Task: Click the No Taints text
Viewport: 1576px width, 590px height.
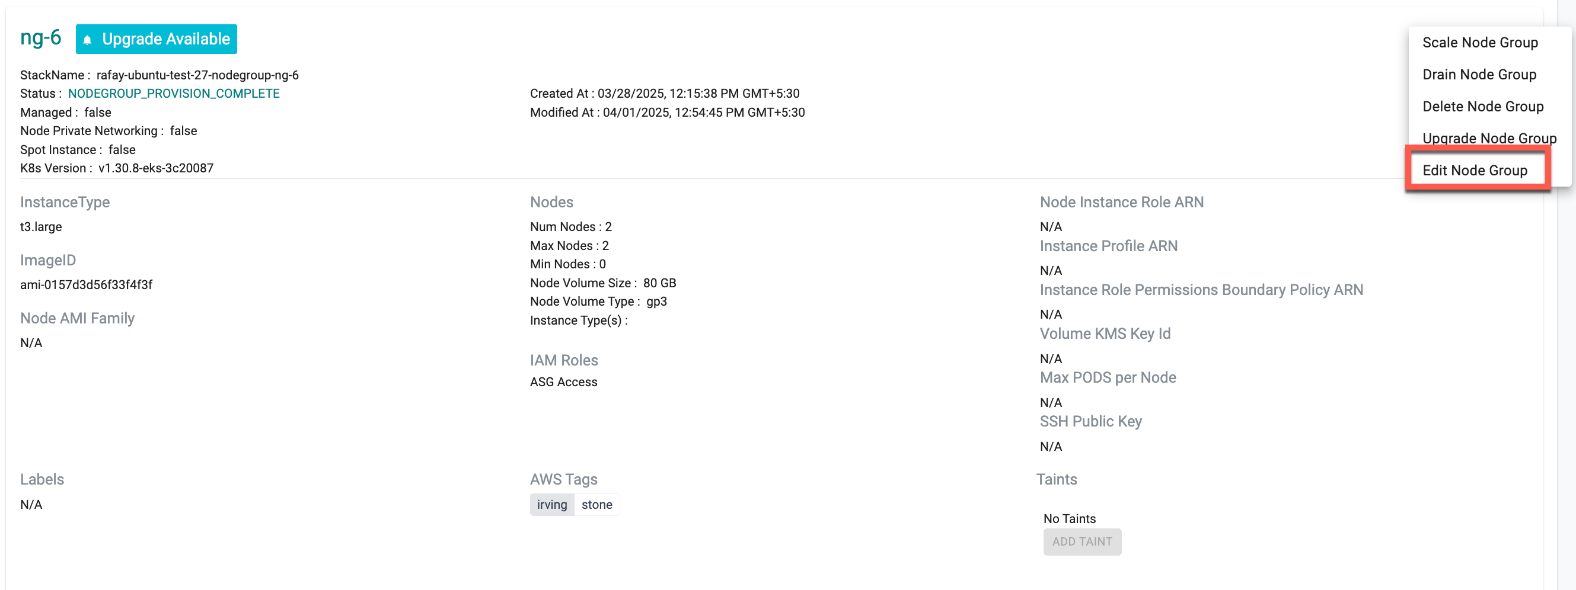Action: click(x=1070, y=518)
